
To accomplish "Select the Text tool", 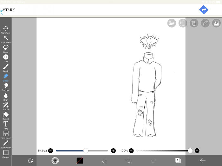I will click(6, 125).
